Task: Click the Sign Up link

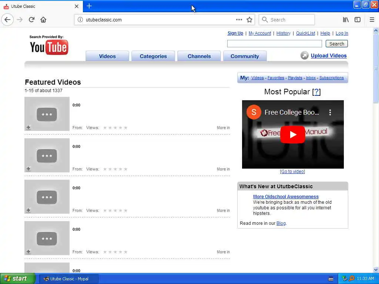Action: pos(235,33)
